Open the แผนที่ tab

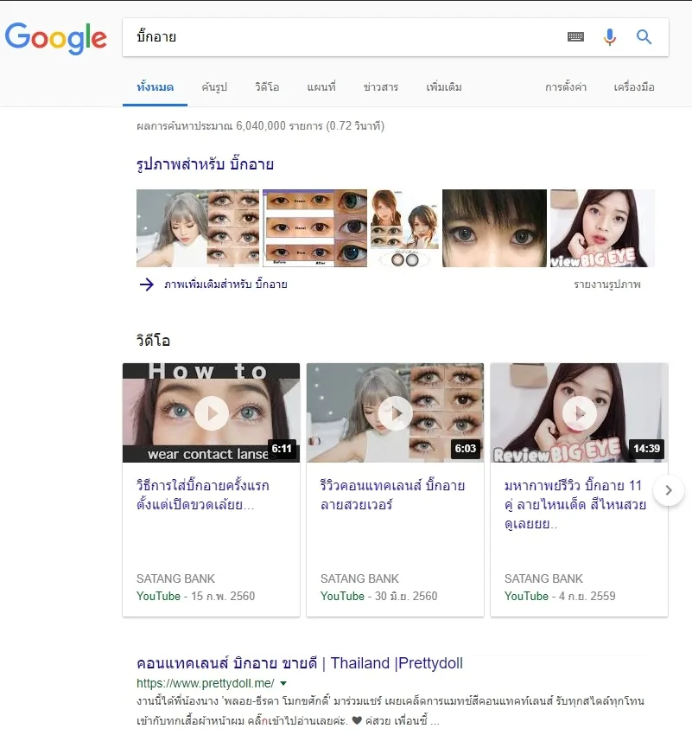click(x=321, y=87)
